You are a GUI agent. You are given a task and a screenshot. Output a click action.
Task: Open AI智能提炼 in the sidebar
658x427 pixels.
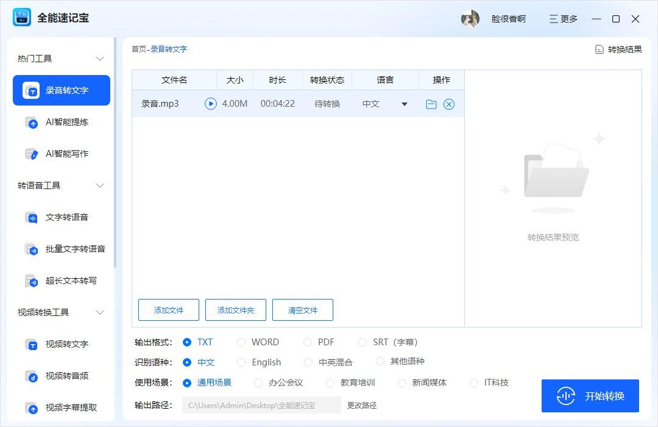pos(62,122)
